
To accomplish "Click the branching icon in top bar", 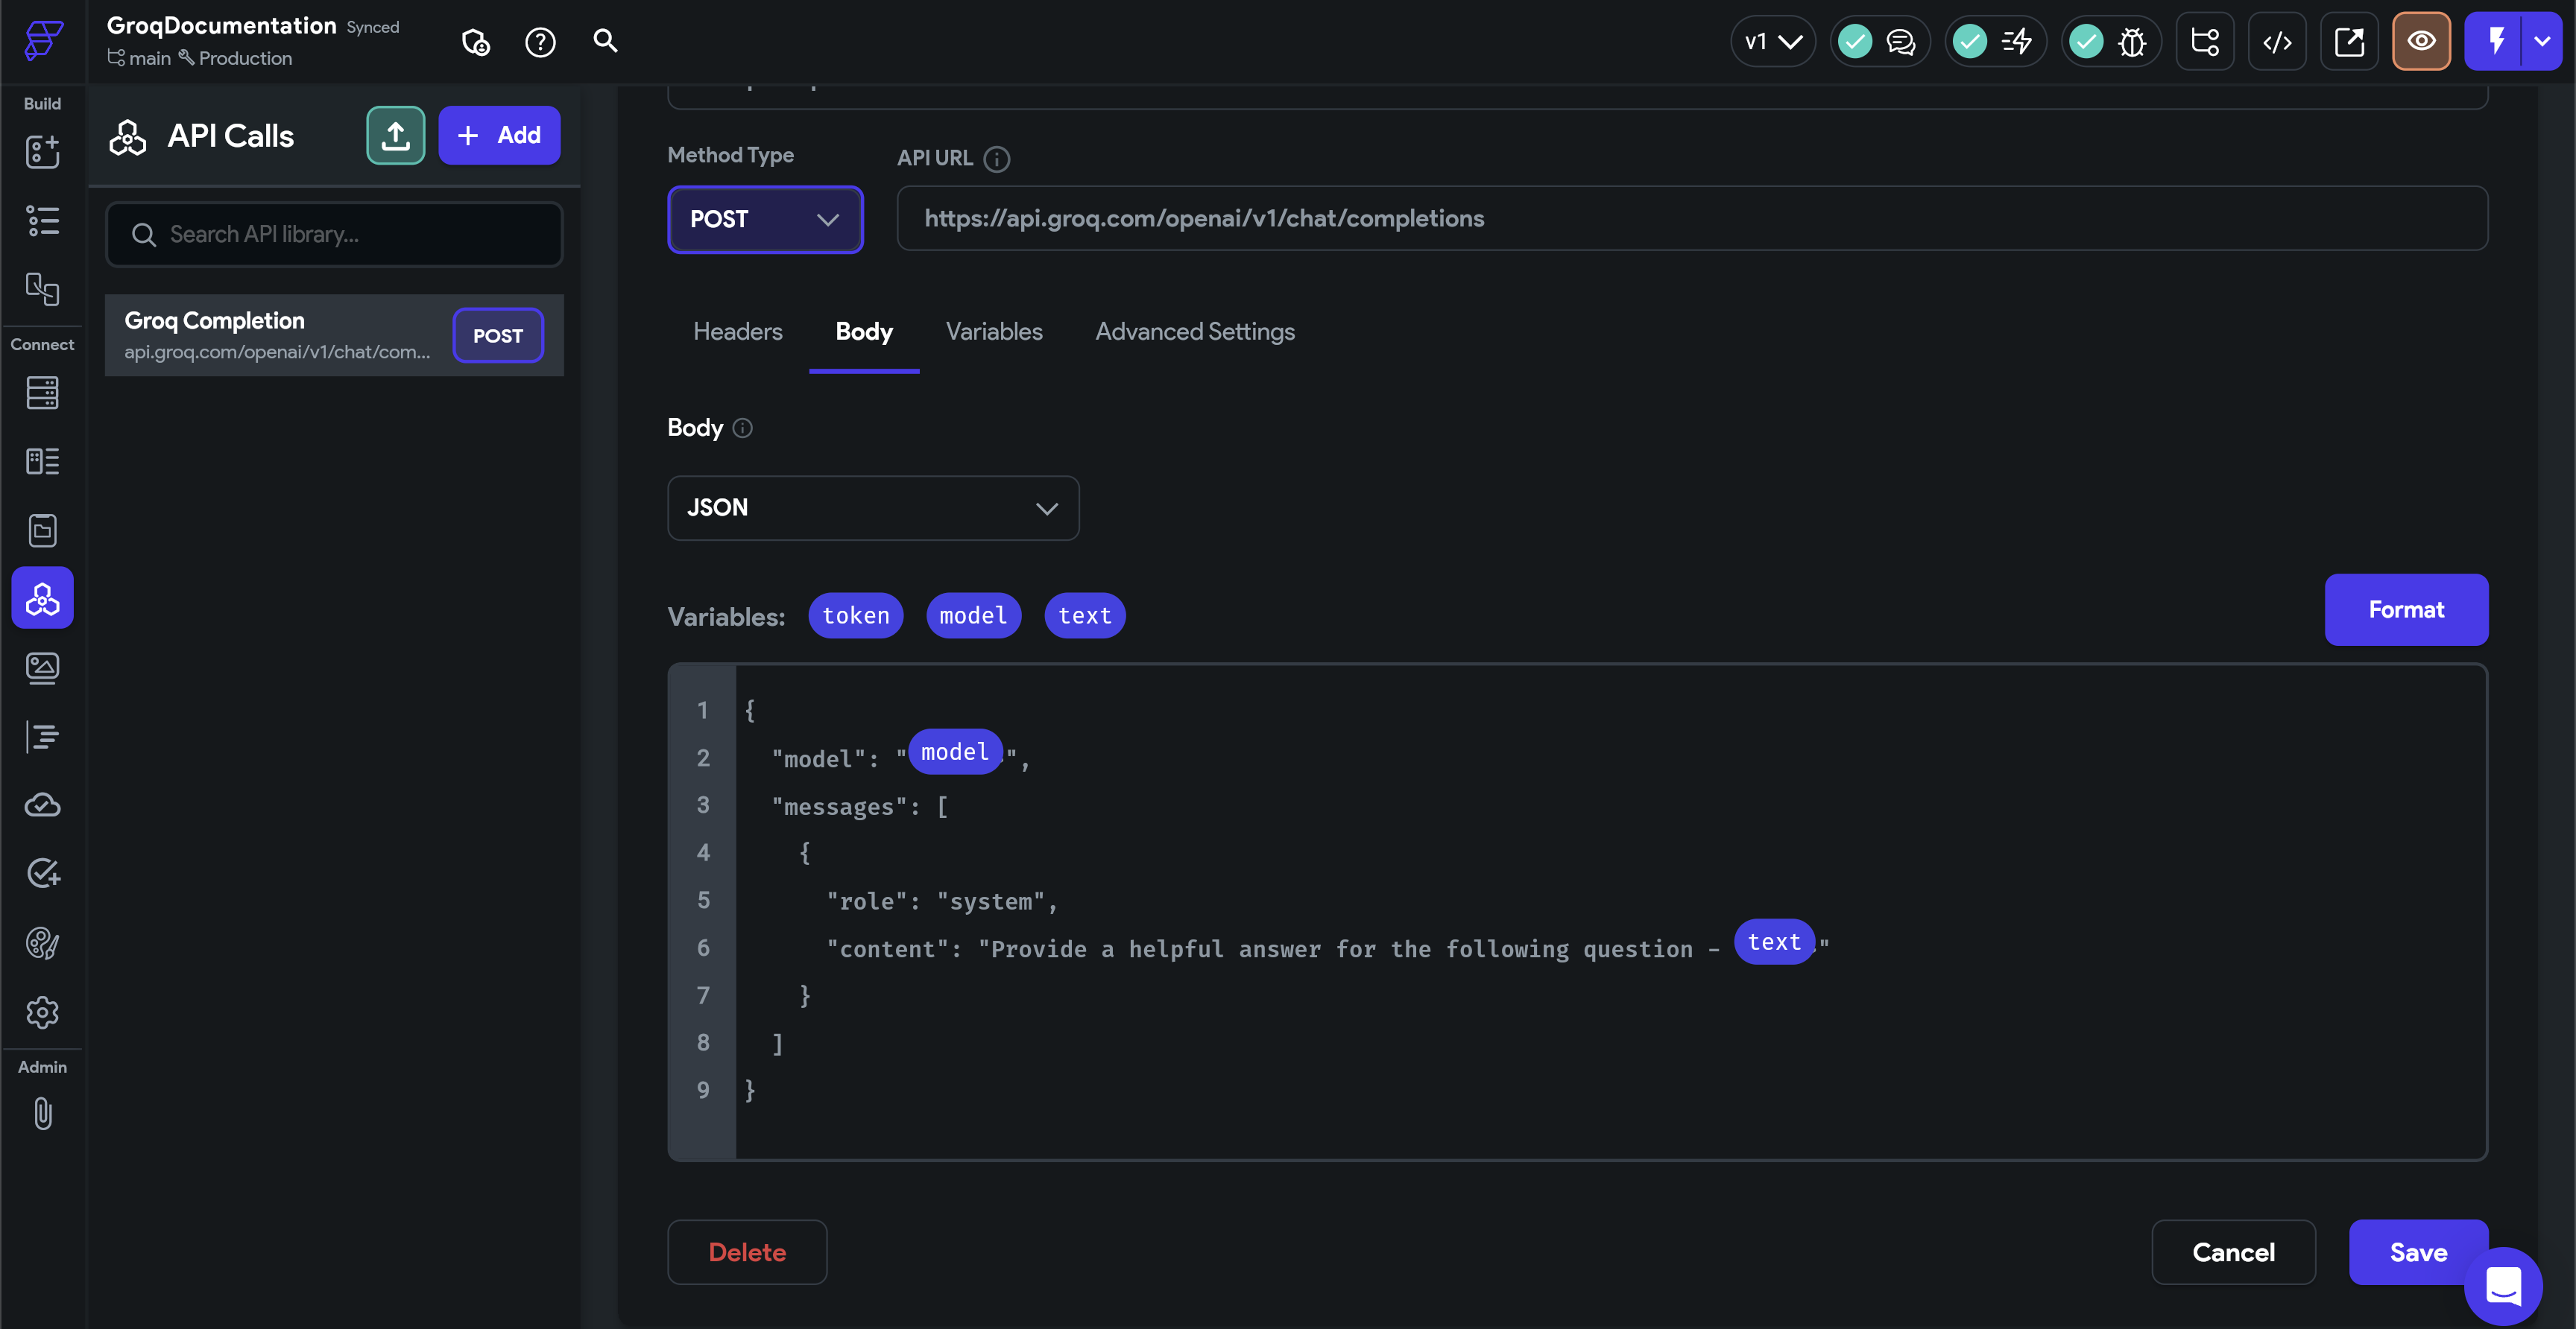I will point(2205,42).
